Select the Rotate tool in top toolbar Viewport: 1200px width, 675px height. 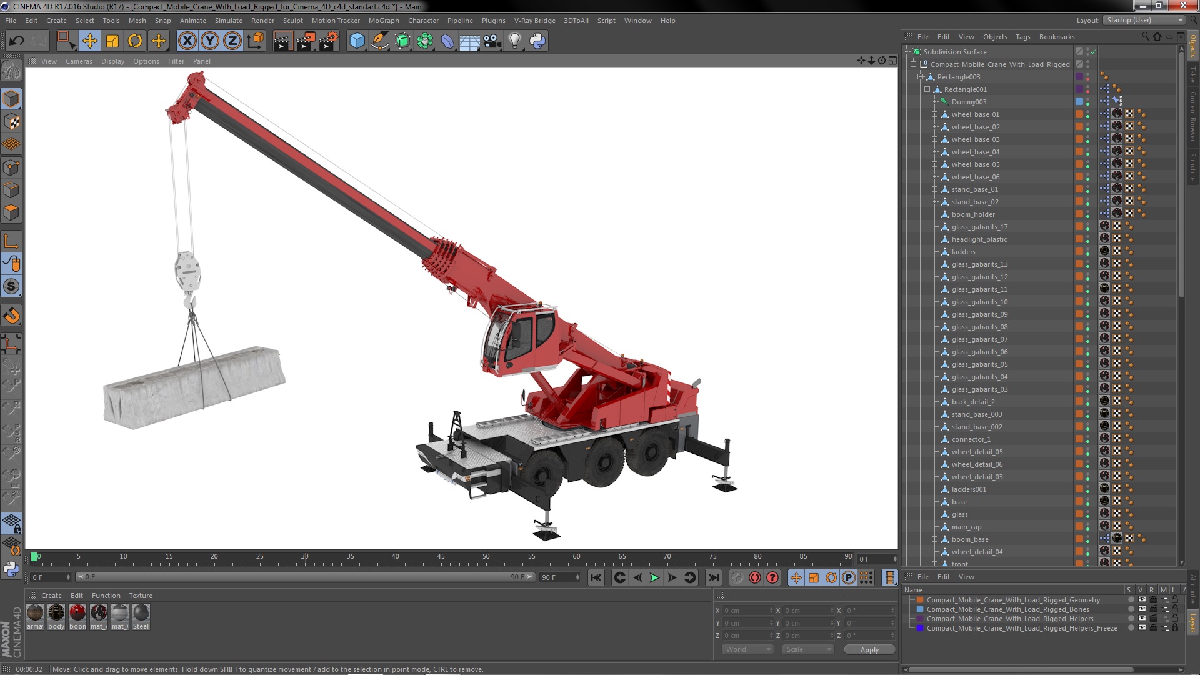click(x=135, y=41)
